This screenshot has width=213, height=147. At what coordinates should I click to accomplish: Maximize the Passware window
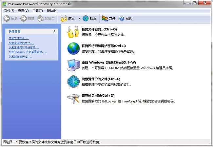tap(195, 3)
